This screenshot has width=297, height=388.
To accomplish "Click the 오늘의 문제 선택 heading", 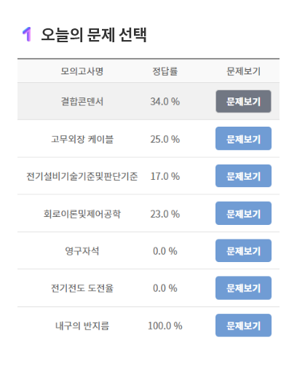I will (94, 35).
